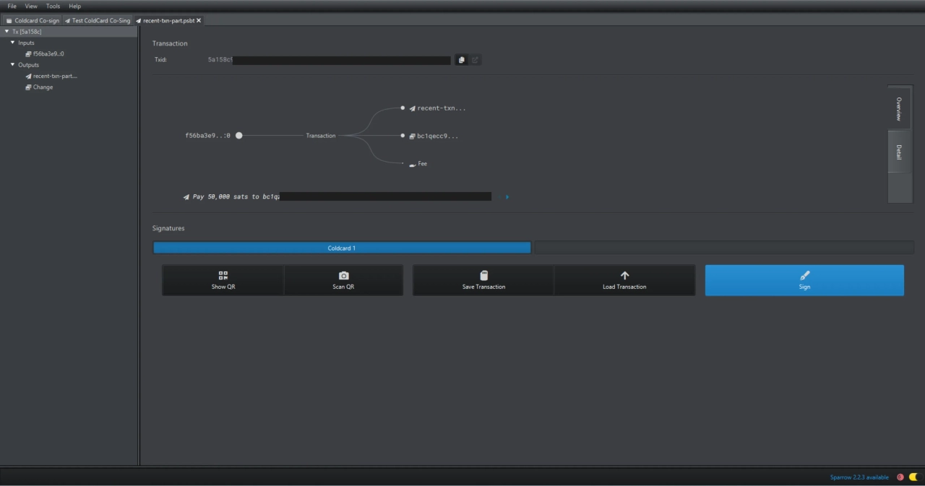
Task: Switch to the Coldcard Co-sign tab
Action: tap(32, 20)
